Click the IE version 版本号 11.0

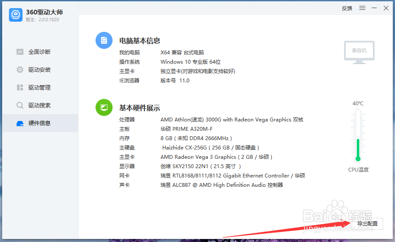click(175, 81)
